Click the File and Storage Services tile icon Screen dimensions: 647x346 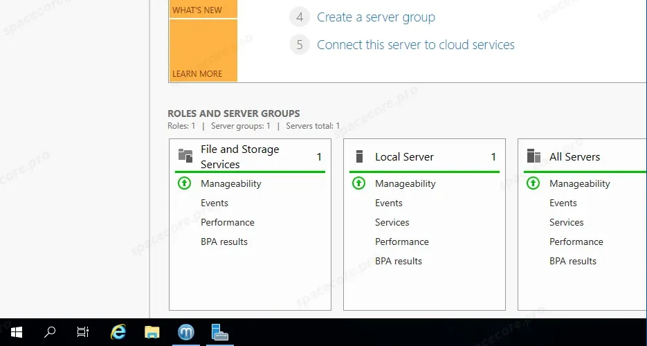point(185,156)
